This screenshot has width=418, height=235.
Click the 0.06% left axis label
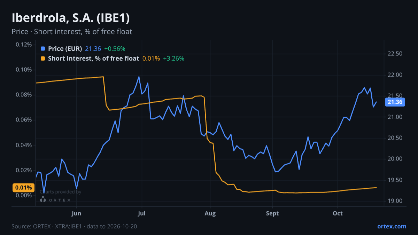(x=24, y=120)
